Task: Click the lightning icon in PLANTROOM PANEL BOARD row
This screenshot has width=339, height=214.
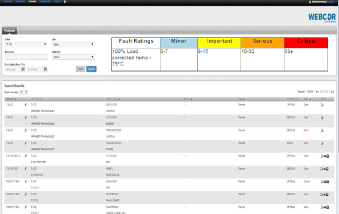Action: 26,194
